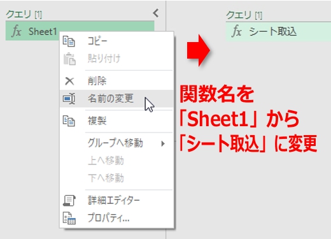Expand the グループへ移動 submenu arrow

(x=163, y=143)
